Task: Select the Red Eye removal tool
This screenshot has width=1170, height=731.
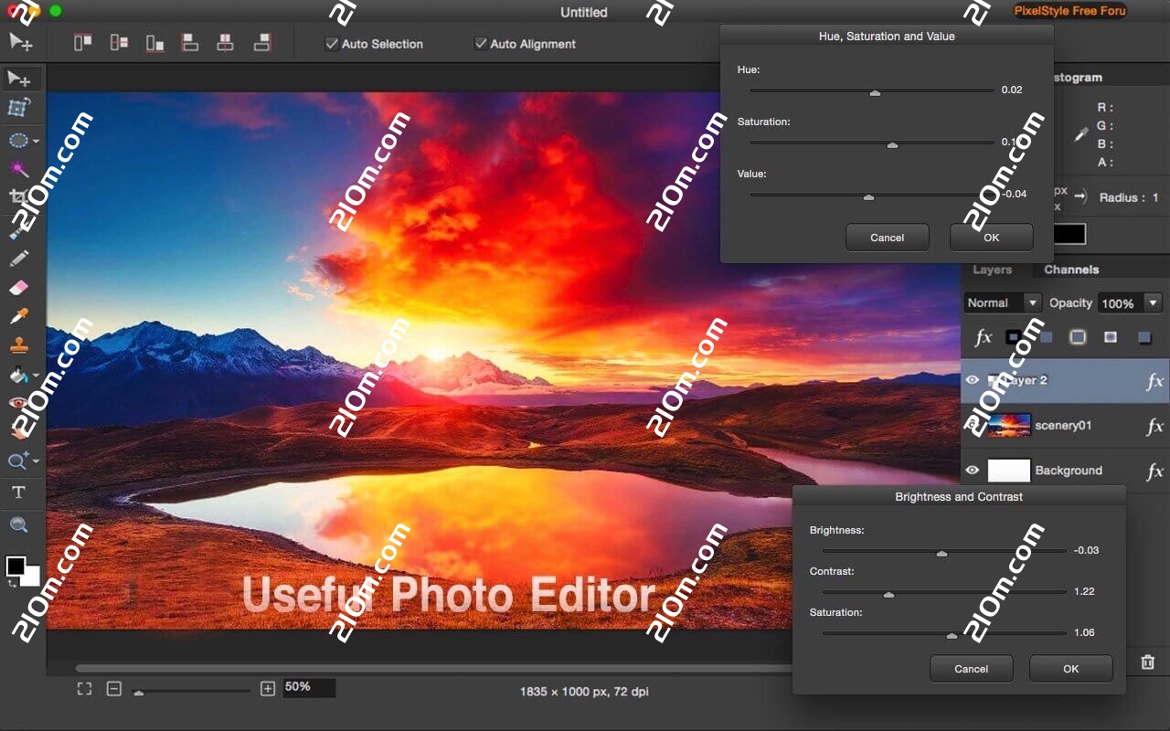Action: tap(18, 403)
